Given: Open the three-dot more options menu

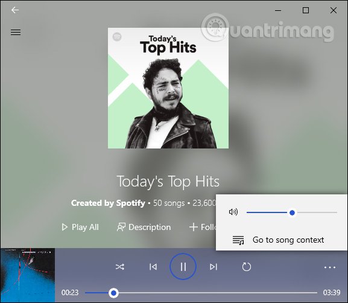Looking at the screenshot, I should (330, 267).
